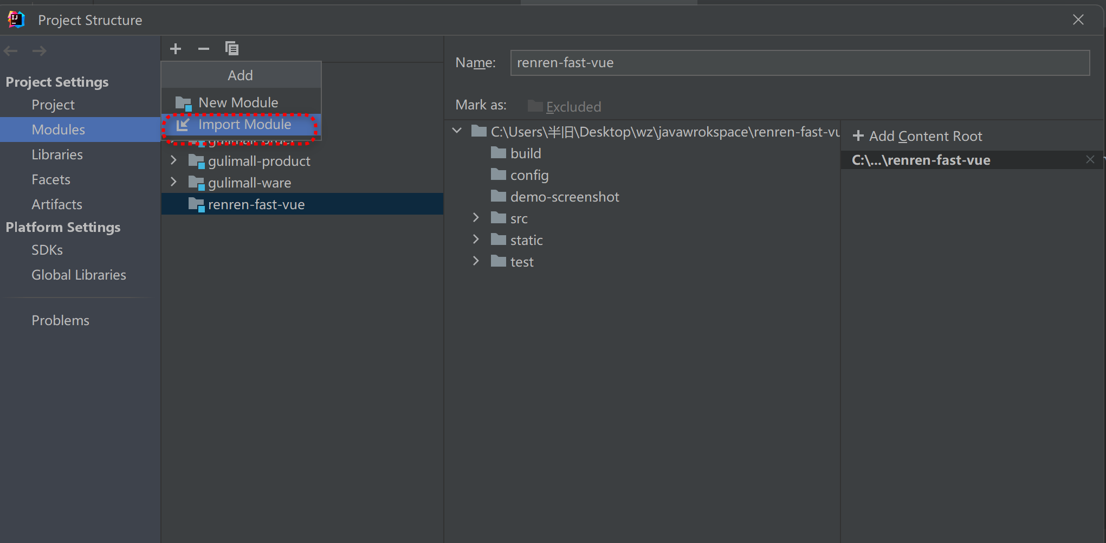This screenshot has width=1106, height=543.
Task: Choose Import Module from Add menu
Action: [x=241, y=125]
